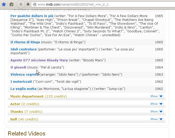Open Self (45 credits) section header
Screen dimensions: 175x138
[x=87, y=119]
